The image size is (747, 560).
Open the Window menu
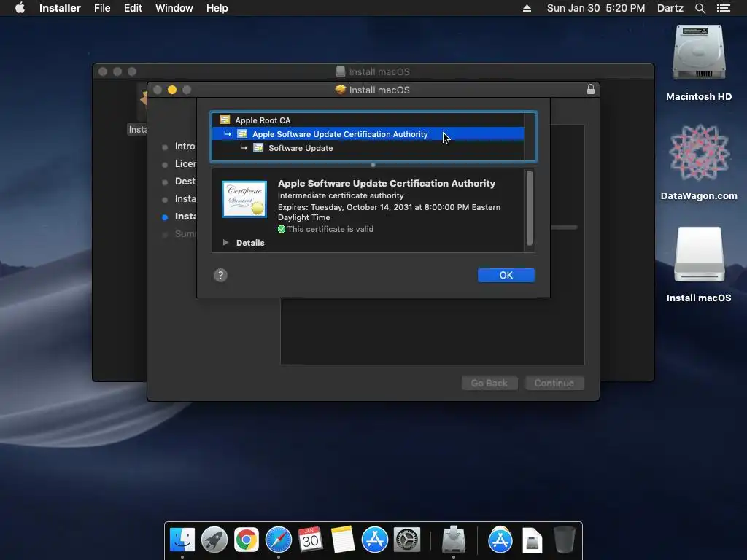point(174,8)
